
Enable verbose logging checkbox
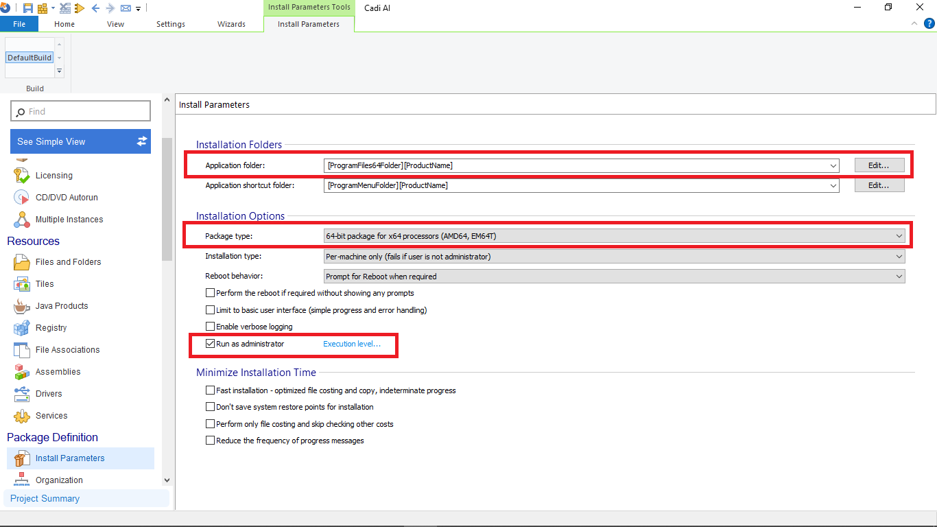[211, 327]
